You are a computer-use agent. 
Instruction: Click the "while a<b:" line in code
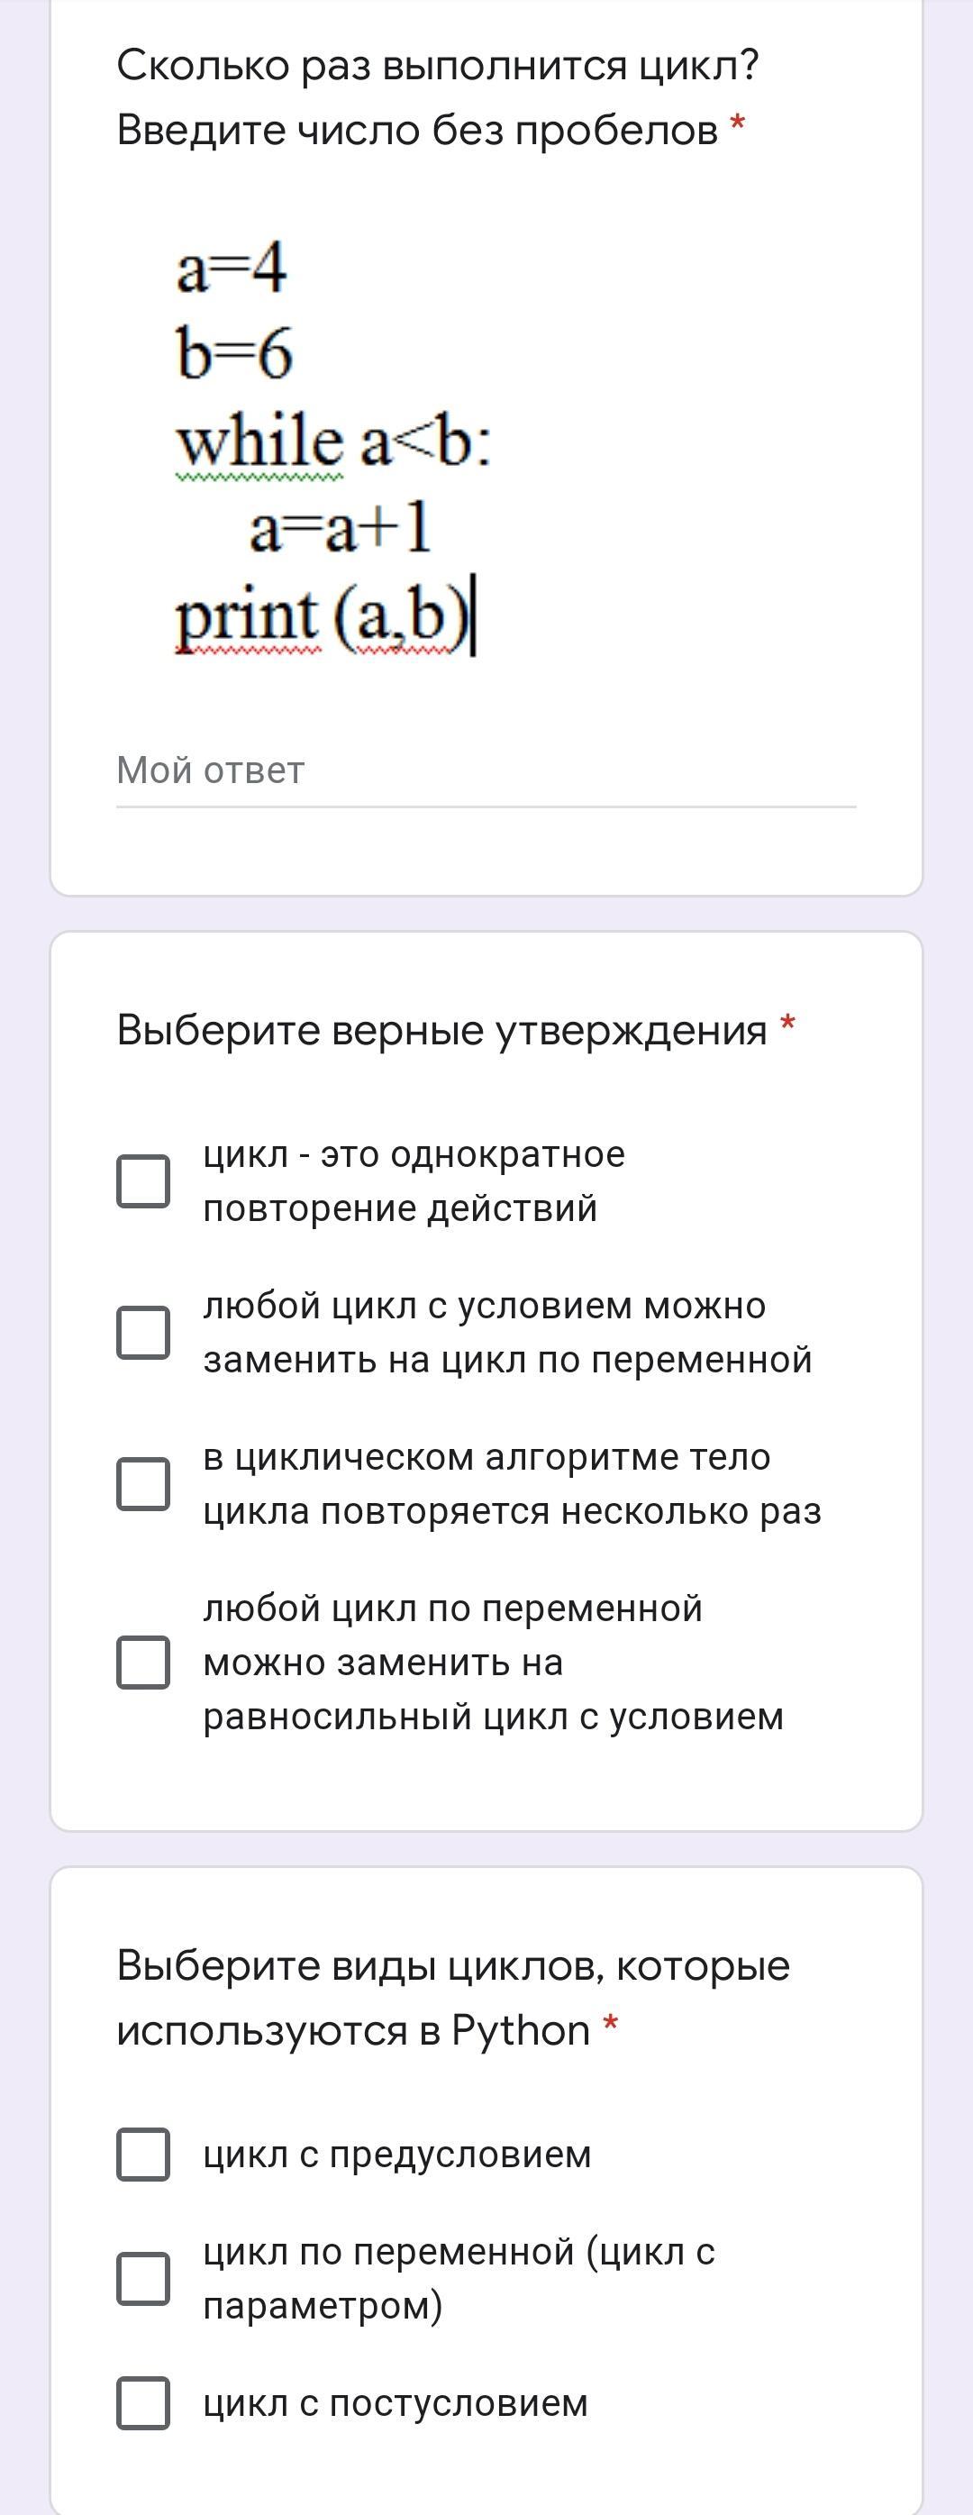333,442
